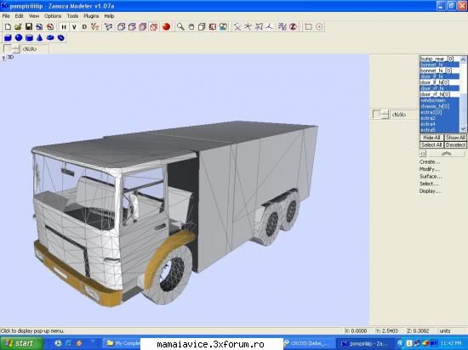Viewport: 468px width, 350px height.
Task: Click the Show All button
Action: [455, 138]
